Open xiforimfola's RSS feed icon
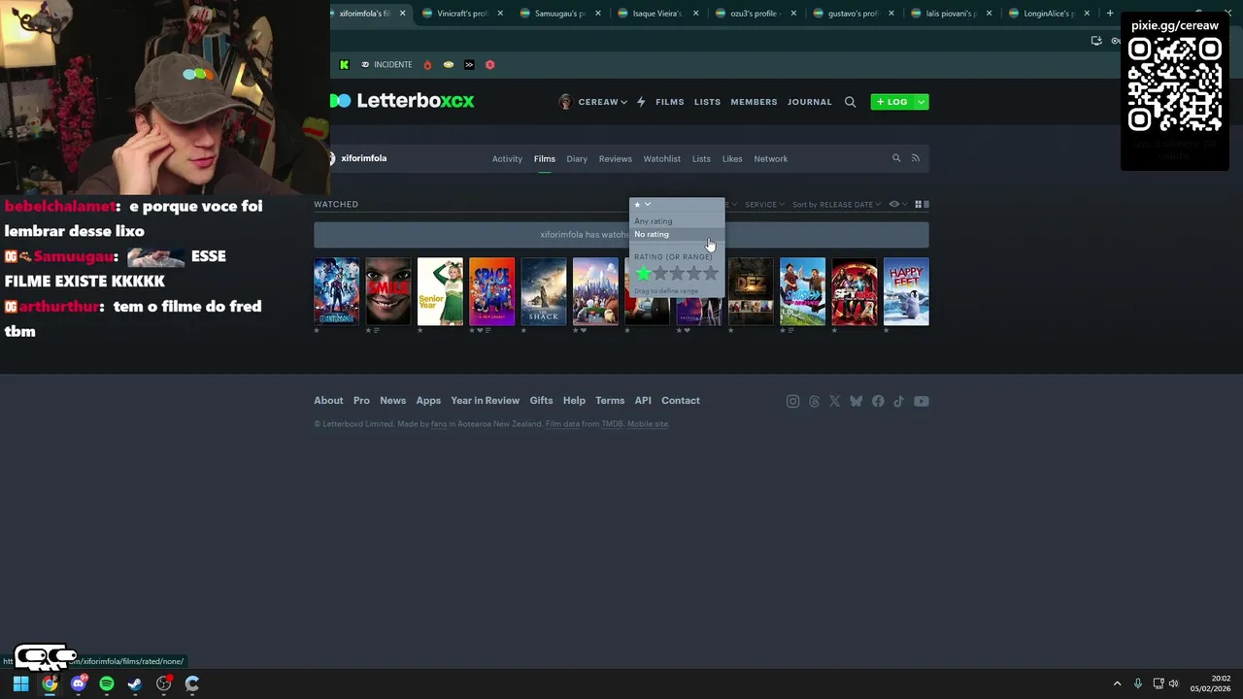The width and height of the screenshot is (1243, 699). pyautogui.click(x=915, y=158)
